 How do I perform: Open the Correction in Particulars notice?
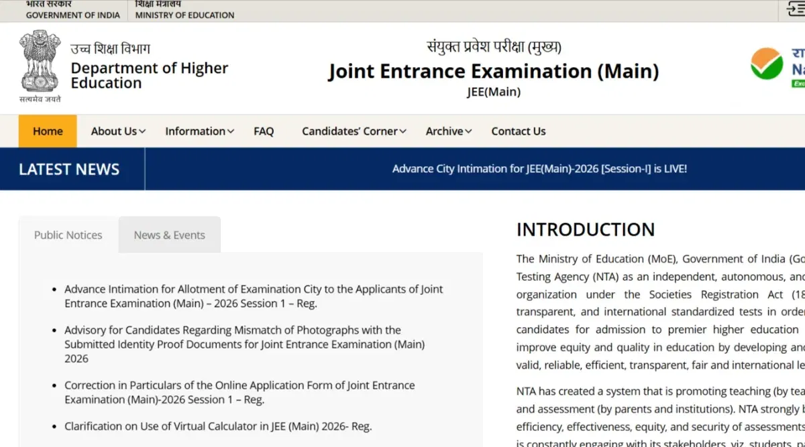pyautogui.click(x=239, y=392)
